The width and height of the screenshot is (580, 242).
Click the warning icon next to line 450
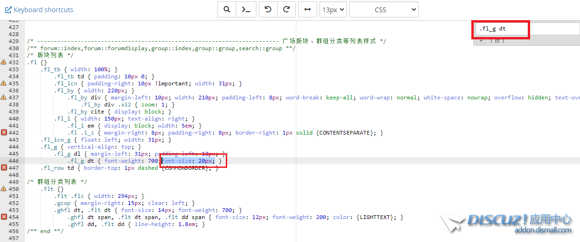[x=4, y=189]
